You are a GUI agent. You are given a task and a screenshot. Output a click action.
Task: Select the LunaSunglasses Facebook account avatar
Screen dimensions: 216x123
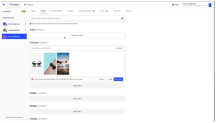(5, 30)
